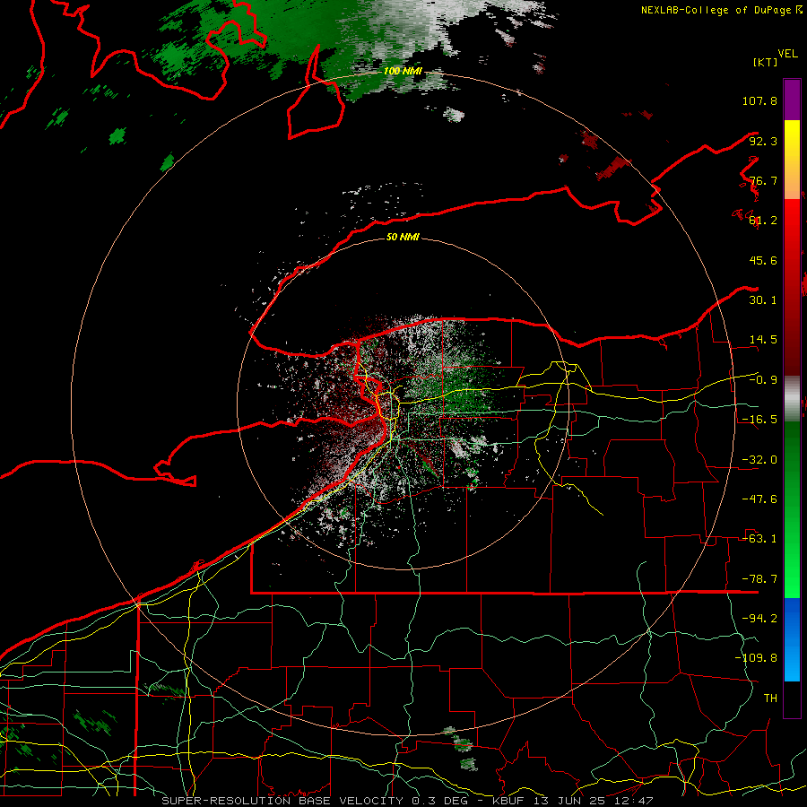The height and width of the screenshot is (807, 807).
Task: Click the 61.2 velocity scale label
Action: 763,221
